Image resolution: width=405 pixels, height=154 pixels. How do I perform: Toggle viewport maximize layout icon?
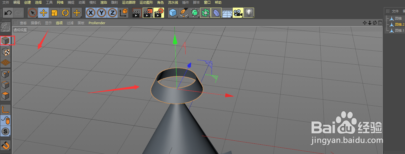point(380,23)
